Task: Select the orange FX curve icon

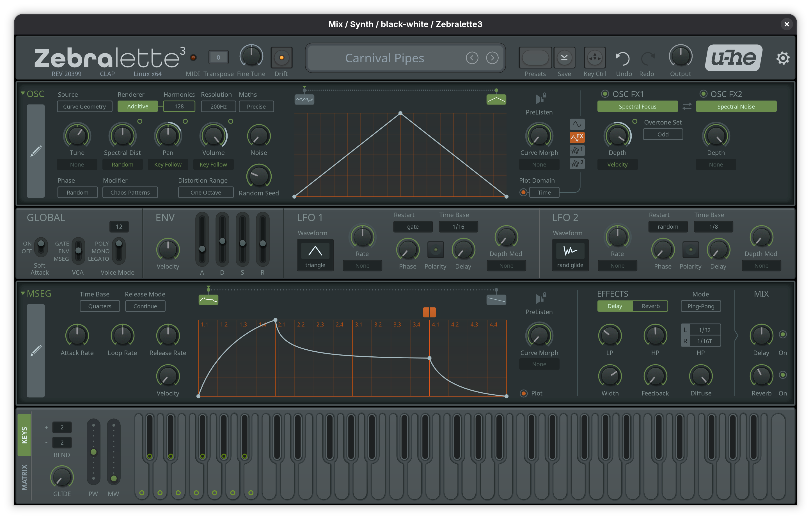Action: pos(577,137)
